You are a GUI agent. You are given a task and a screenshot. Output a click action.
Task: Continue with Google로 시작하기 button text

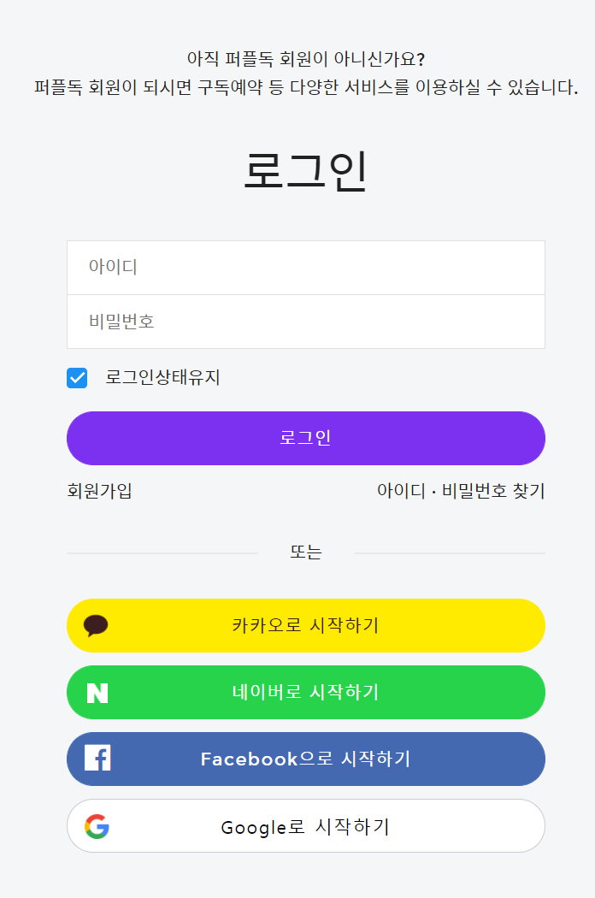click(x=305, y=827)
